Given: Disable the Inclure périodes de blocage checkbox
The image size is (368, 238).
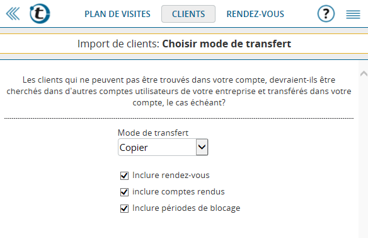Looking at the screenshot, I should [x=124, y=208].
